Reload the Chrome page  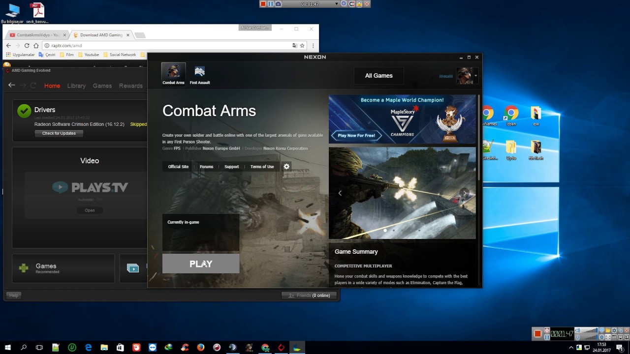27,46
